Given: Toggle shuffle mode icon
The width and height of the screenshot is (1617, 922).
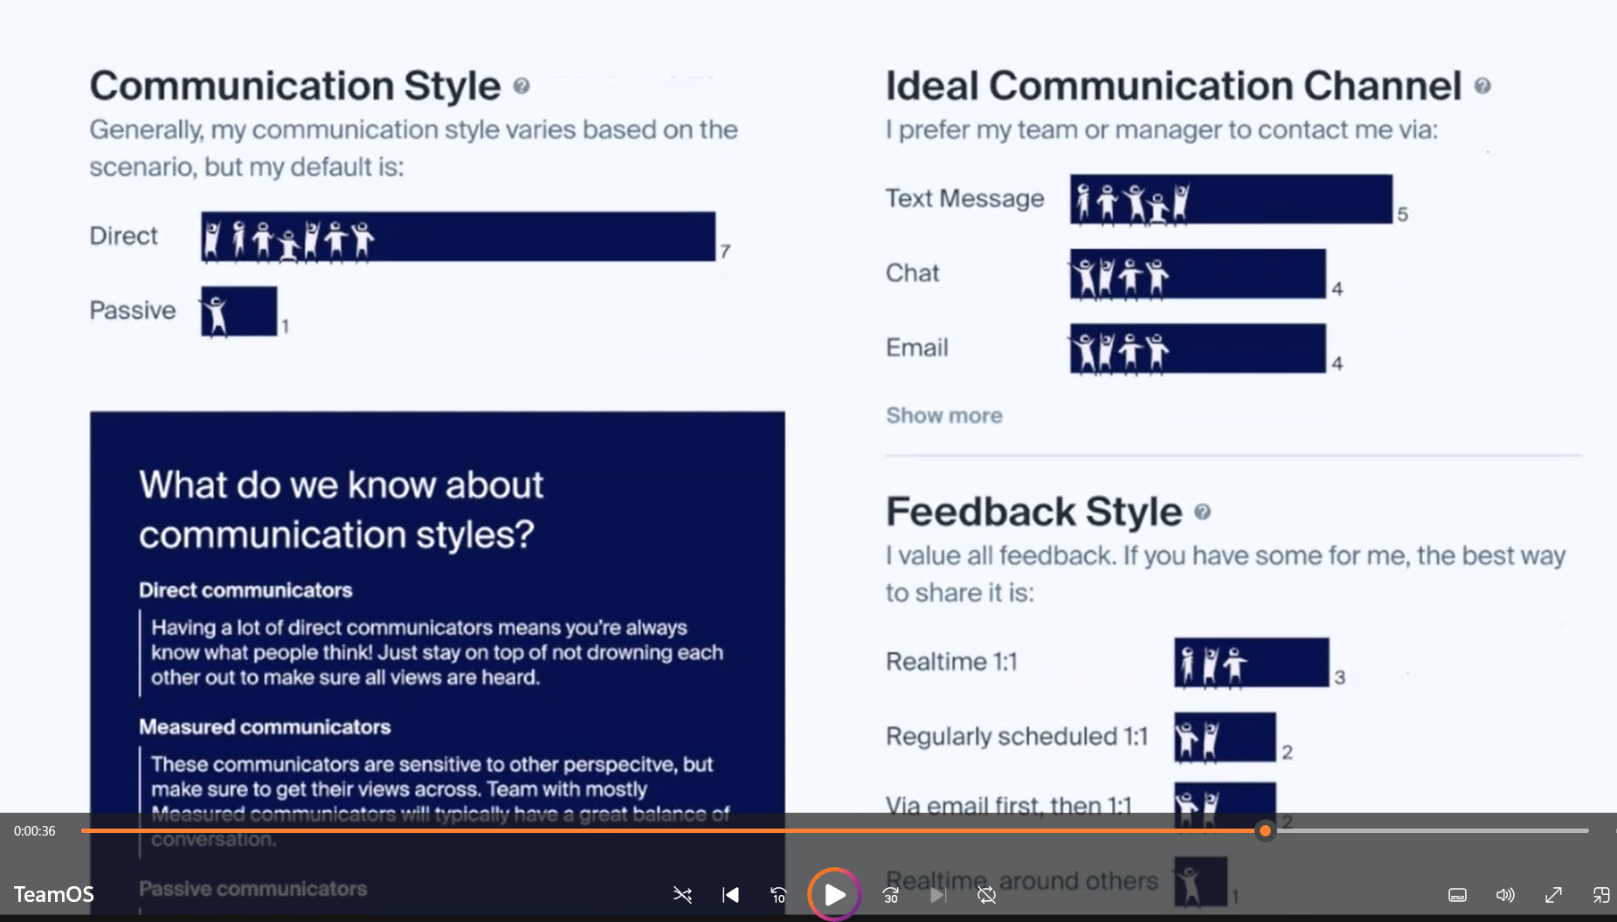Looking at the screenshot, I should (x=682, y=895).
